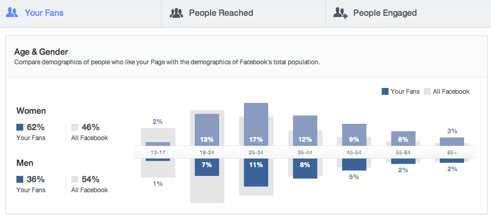Select the women 45-54 bar showing 9%

(354, 135)
